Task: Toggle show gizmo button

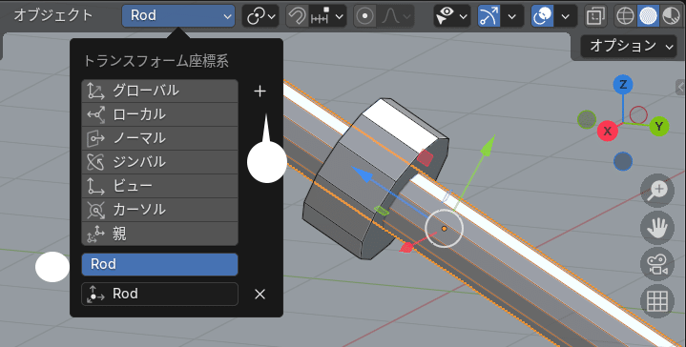Action: (489, 16)
